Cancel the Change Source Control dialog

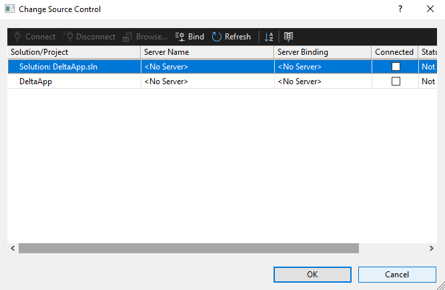[x=397, y=274]
